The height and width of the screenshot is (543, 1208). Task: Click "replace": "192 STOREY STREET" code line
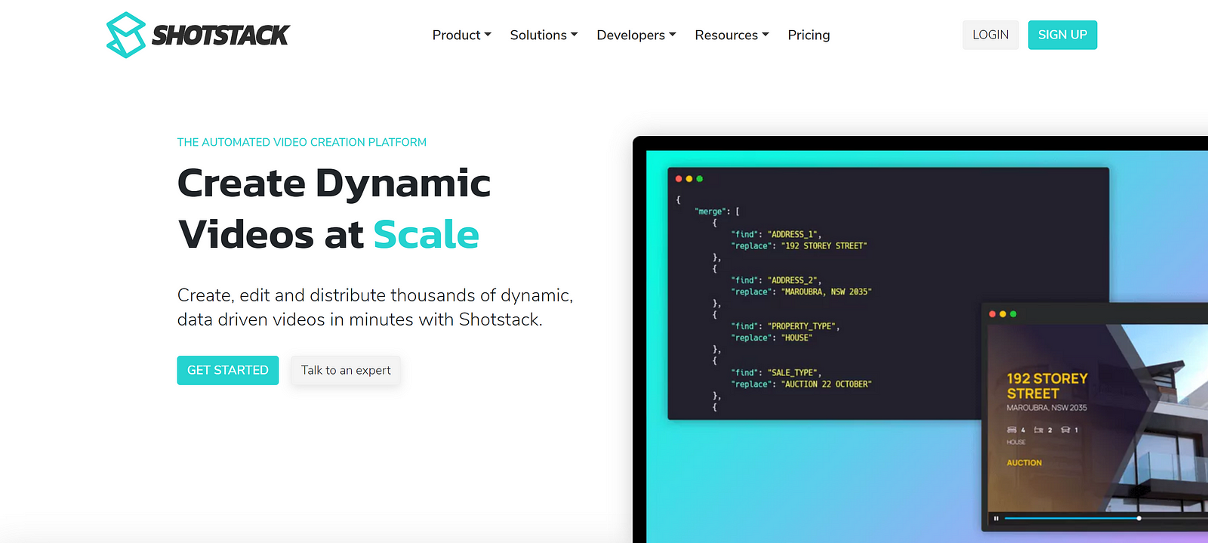pyautogui.click(x=799, y=246)
